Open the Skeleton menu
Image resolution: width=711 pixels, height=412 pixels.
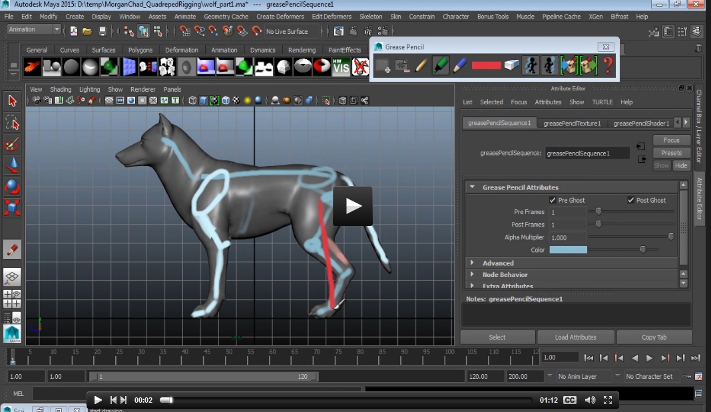coord(370,17)
